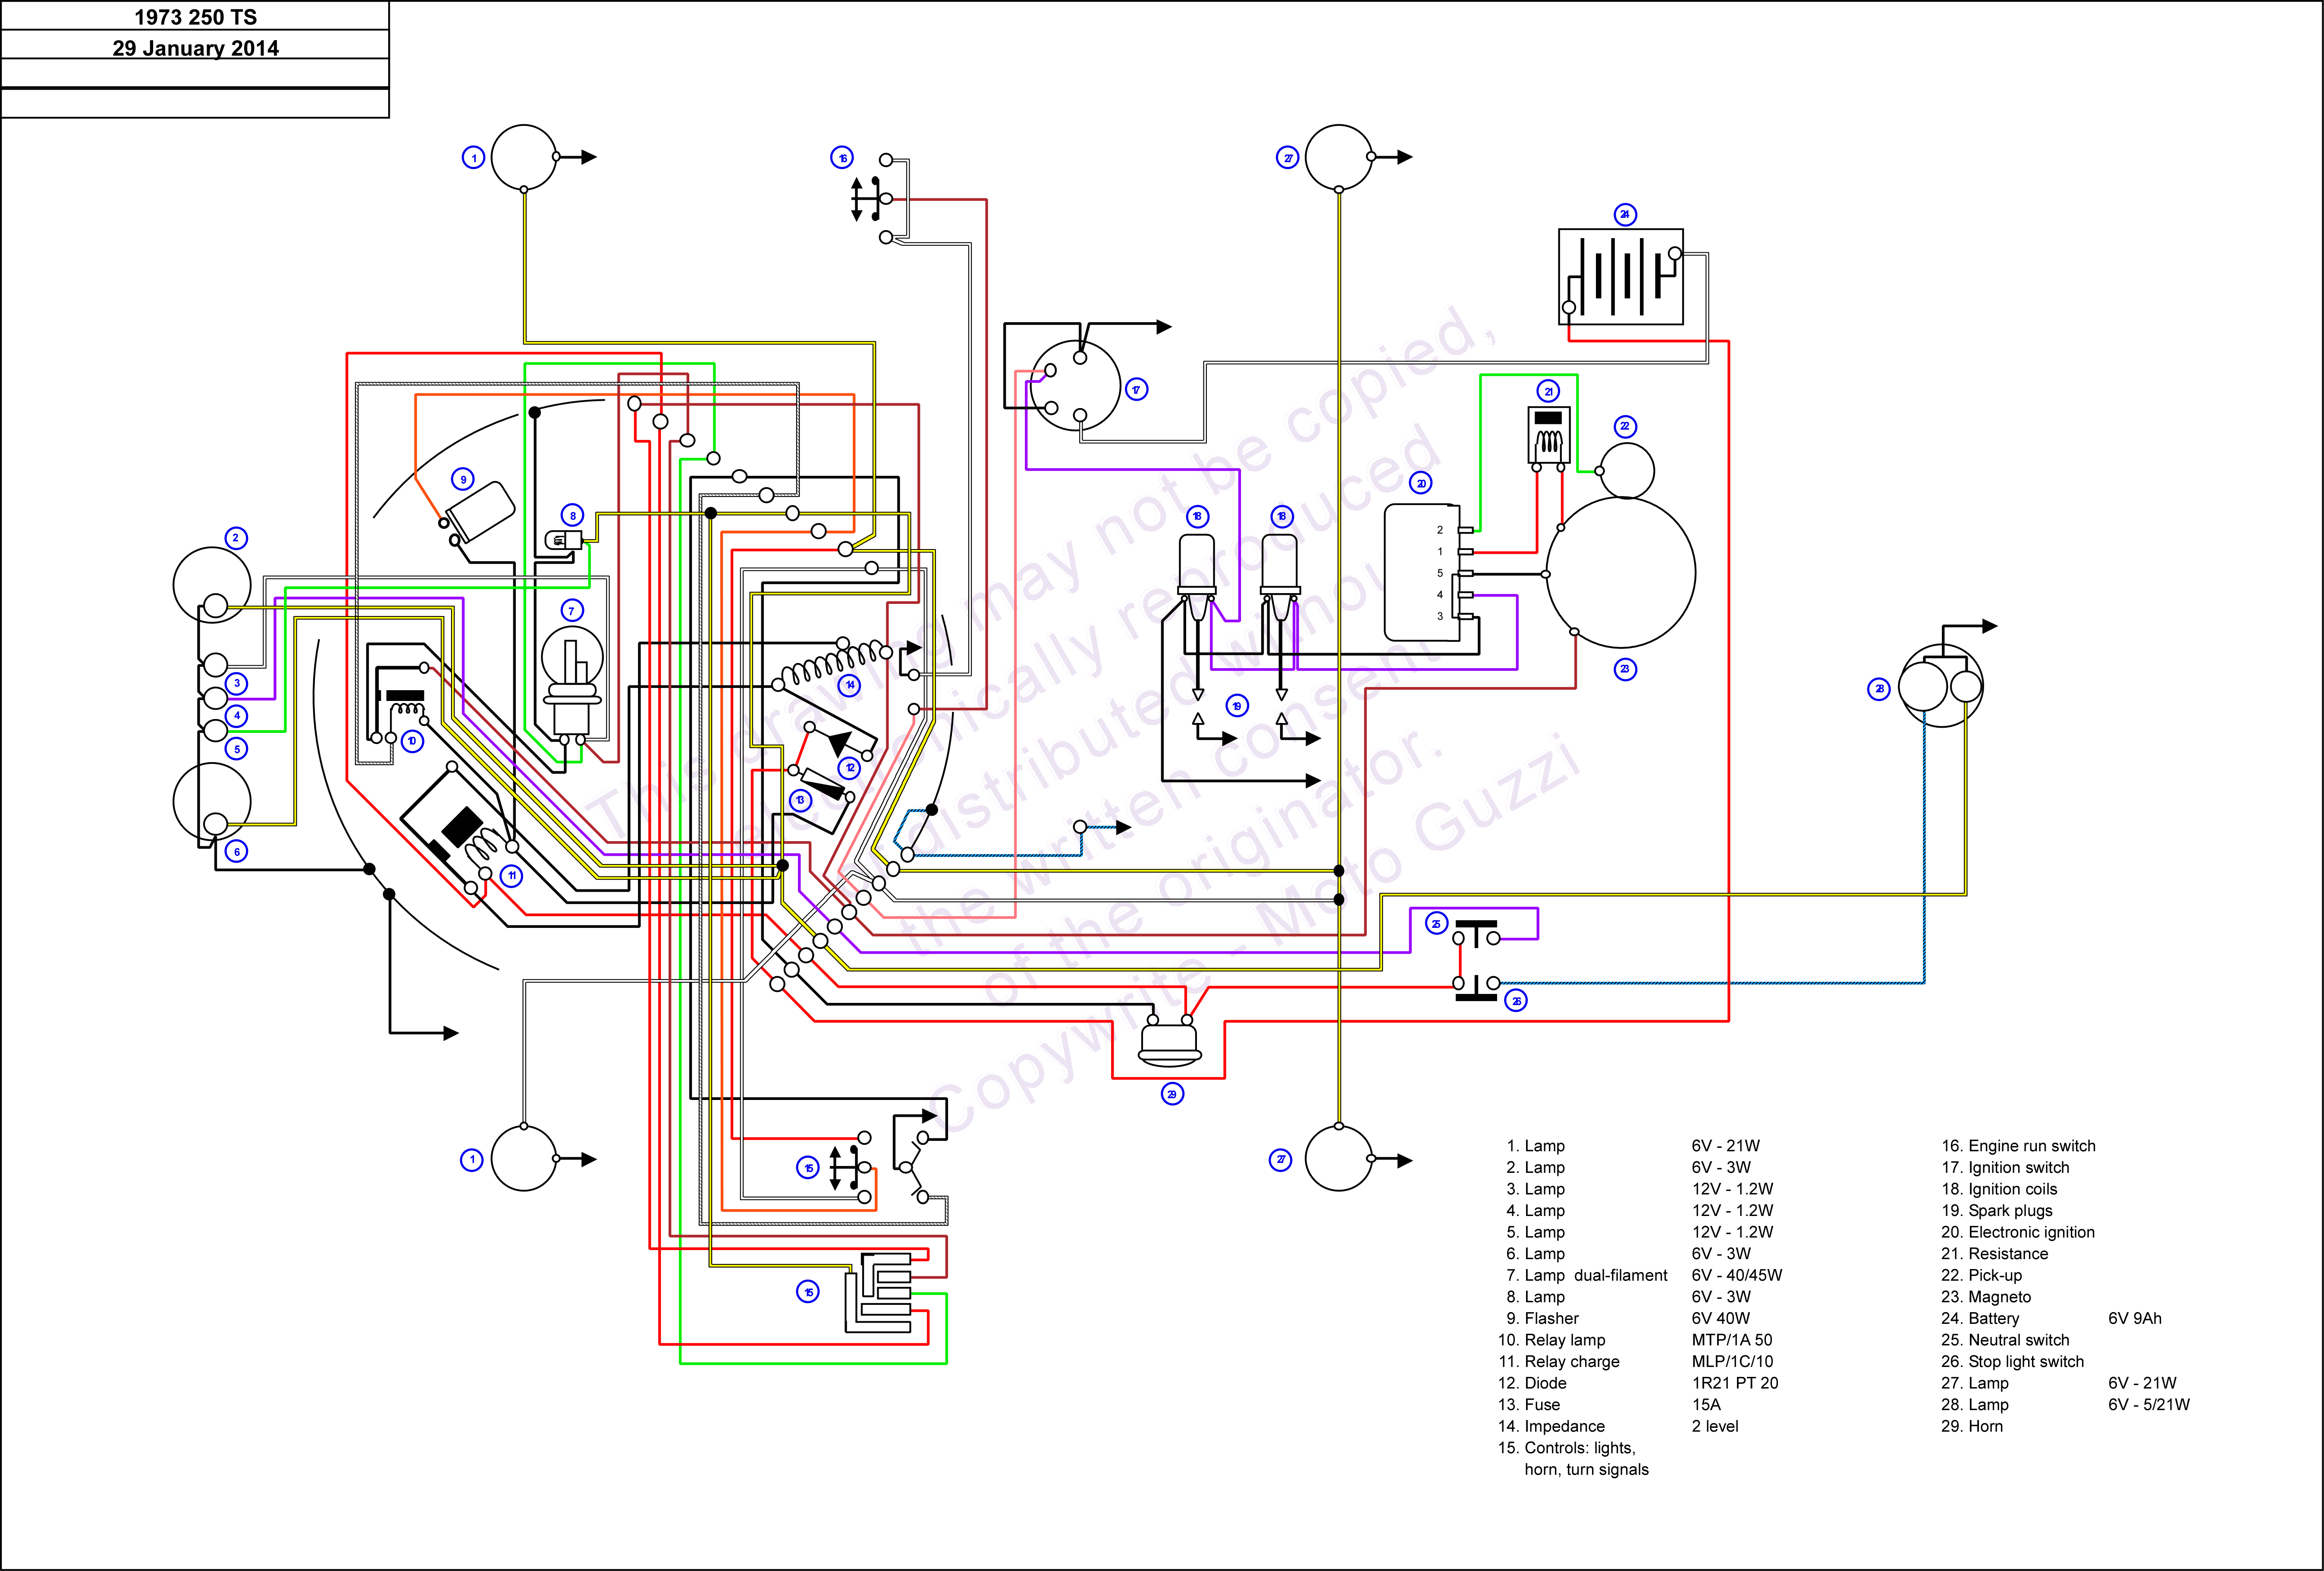The height and width of the screenshot is (1571, 2324).
Task: Click the horn symbol above callout 29
Action: (1170, 1041)
